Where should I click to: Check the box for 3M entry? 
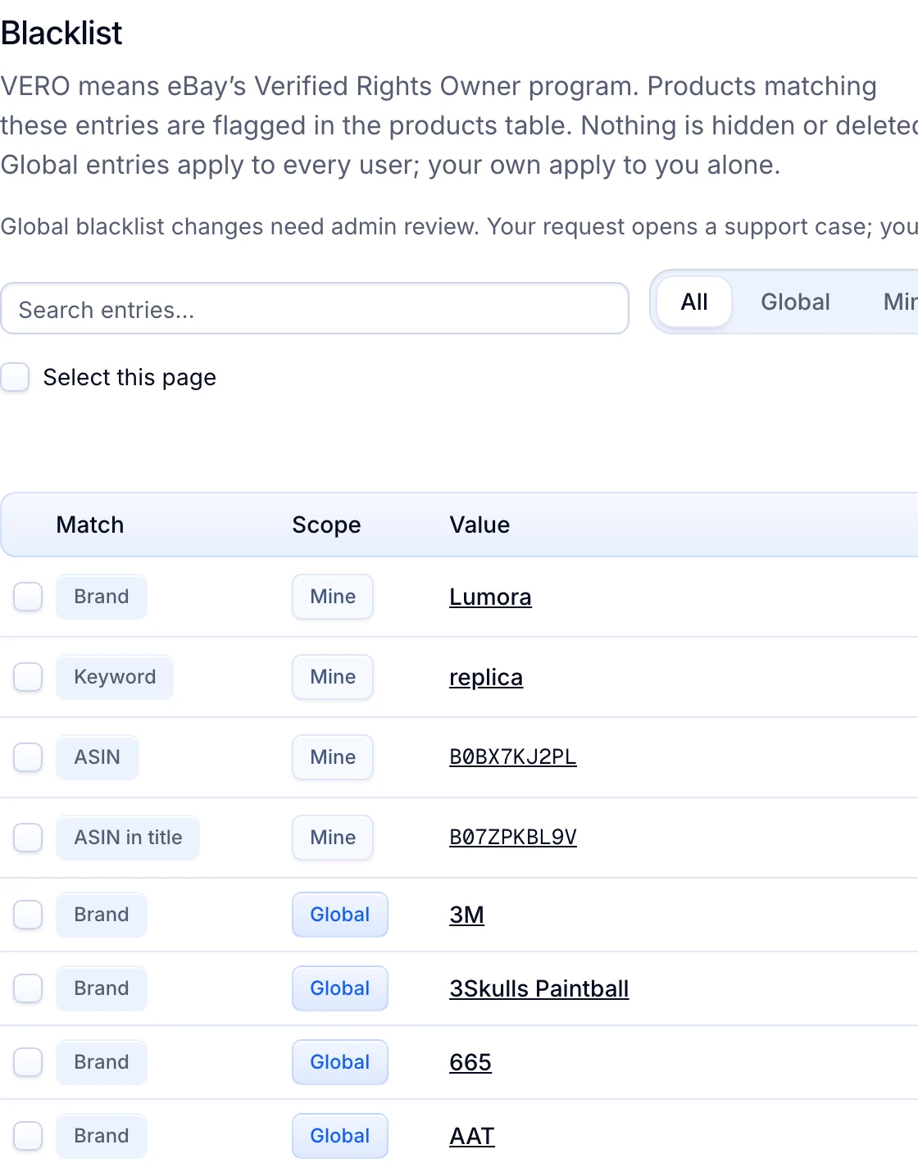click(x=28, y=915)
